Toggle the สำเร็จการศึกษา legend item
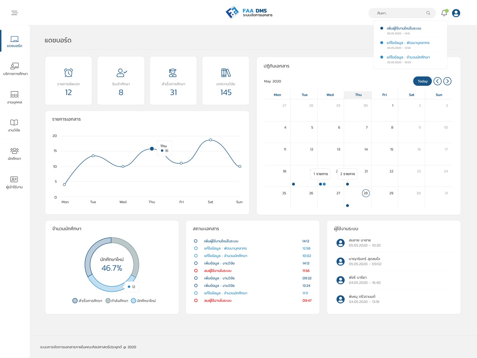Screen dimensions: 477x358 click(x=87, y=301)
